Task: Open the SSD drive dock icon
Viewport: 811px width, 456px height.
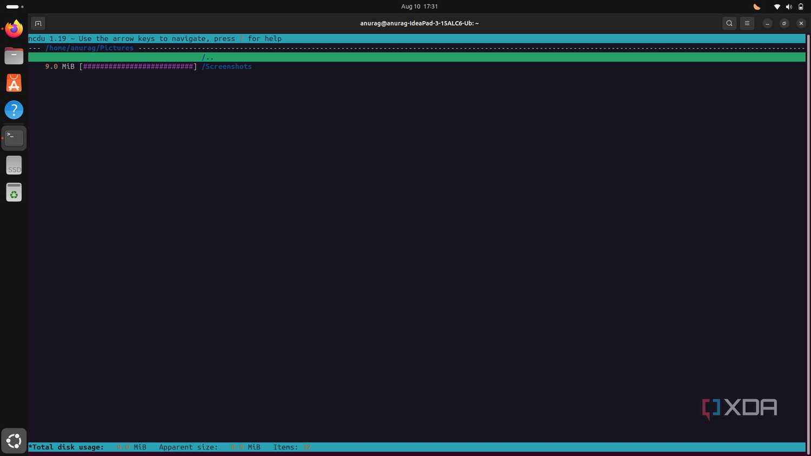Action: [x=14, y=165]
